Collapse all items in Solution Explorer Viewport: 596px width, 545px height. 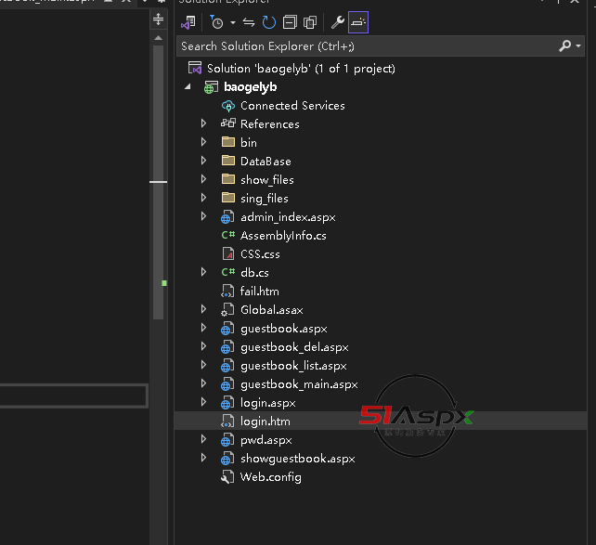[x=290, y=22]
